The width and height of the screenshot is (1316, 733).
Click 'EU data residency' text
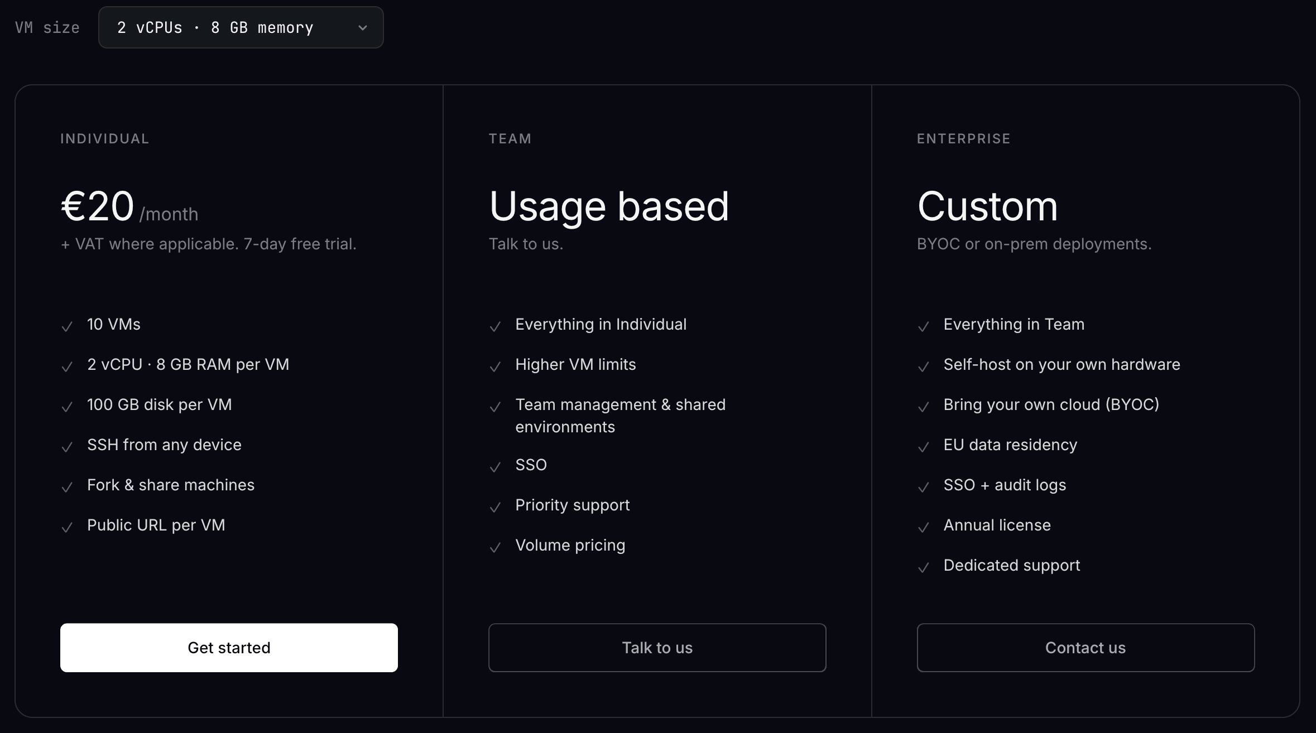1010,445
